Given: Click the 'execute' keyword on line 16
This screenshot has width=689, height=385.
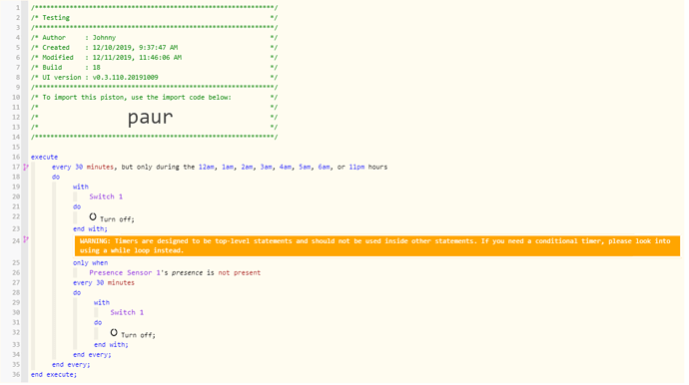Looking at the screenshot, I should tap(44, 158).
